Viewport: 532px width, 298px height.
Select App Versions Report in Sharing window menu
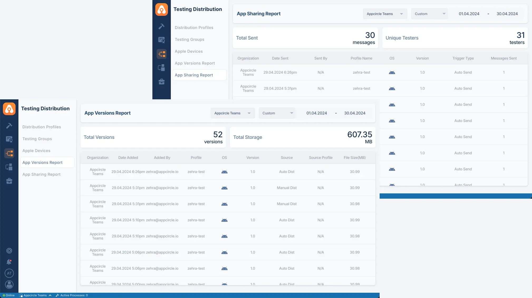195,63
